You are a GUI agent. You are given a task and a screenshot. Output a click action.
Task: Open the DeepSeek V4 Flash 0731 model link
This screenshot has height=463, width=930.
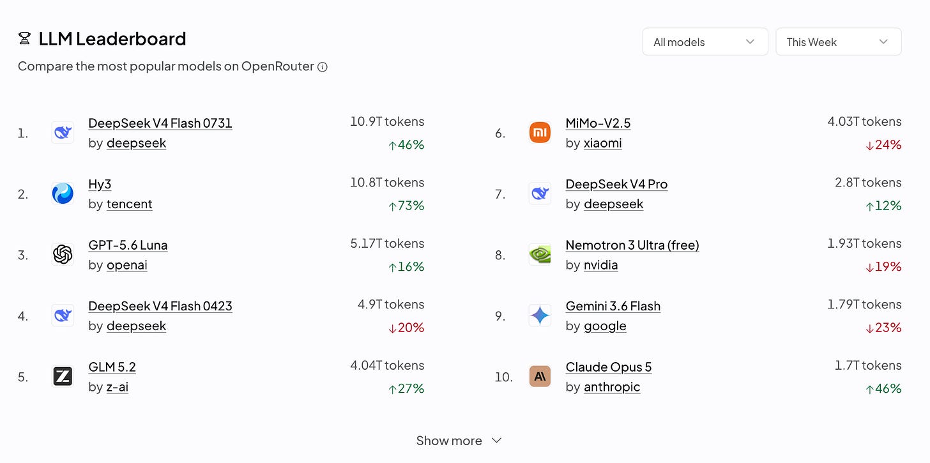(160, 123)
